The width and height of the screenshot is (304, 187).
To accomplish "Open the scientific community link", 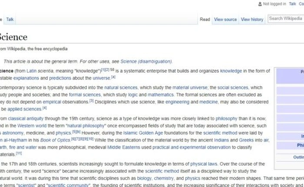I will (x=68, y=185).
